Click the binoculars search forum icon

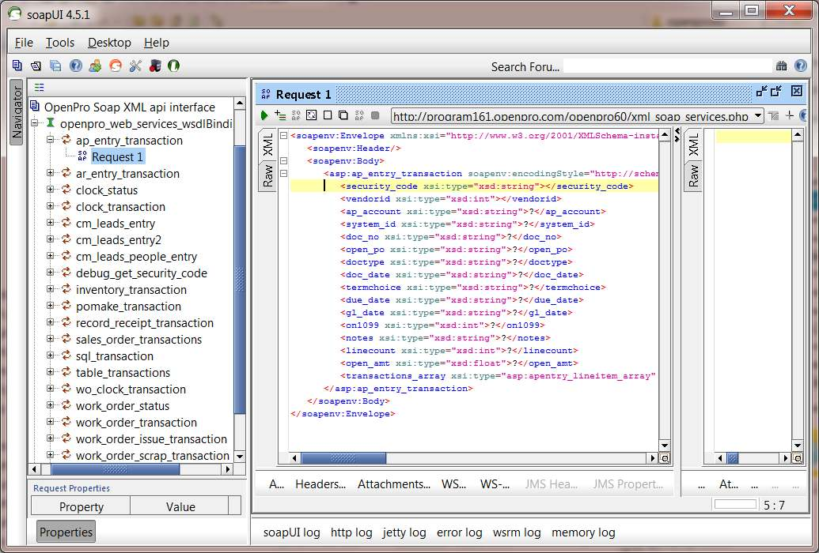(x=782, y=66)
